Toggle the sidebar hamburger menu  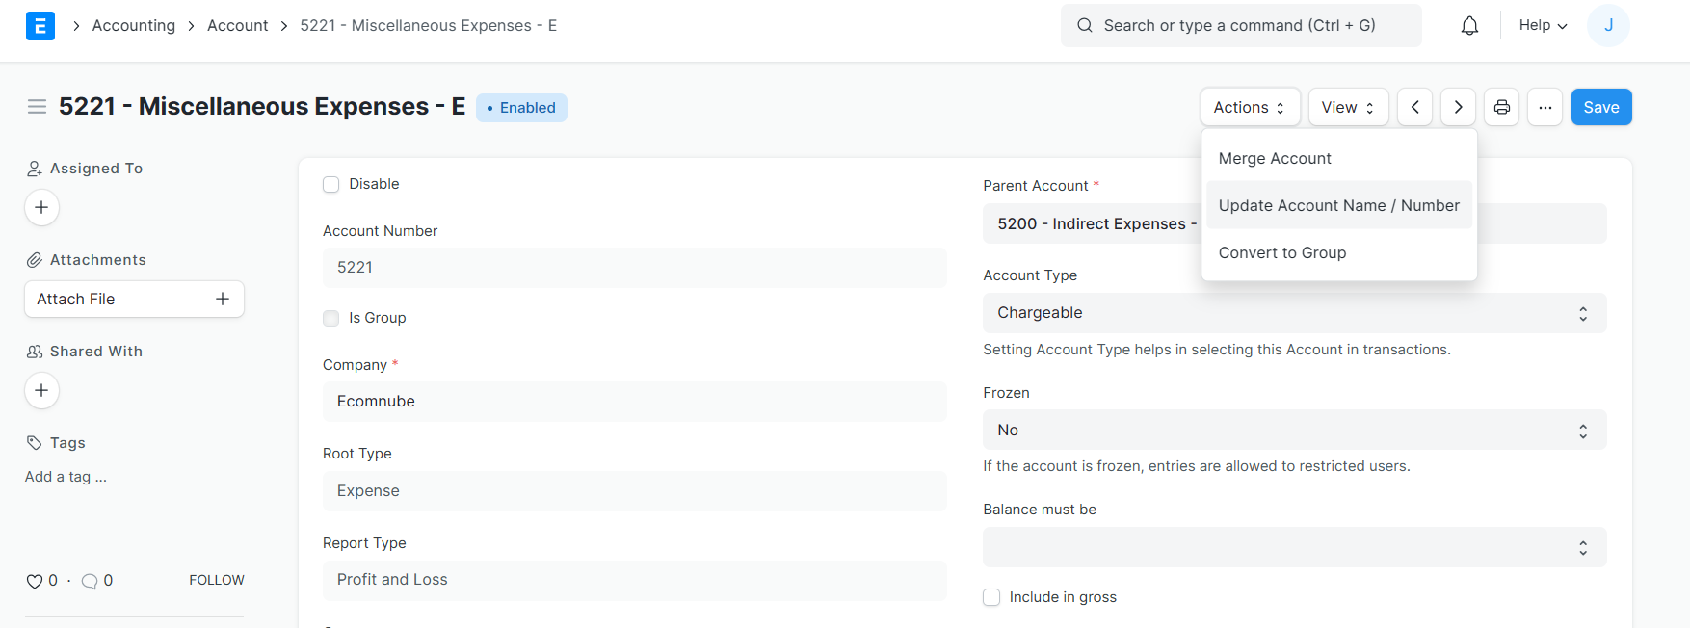coord(37,107)
